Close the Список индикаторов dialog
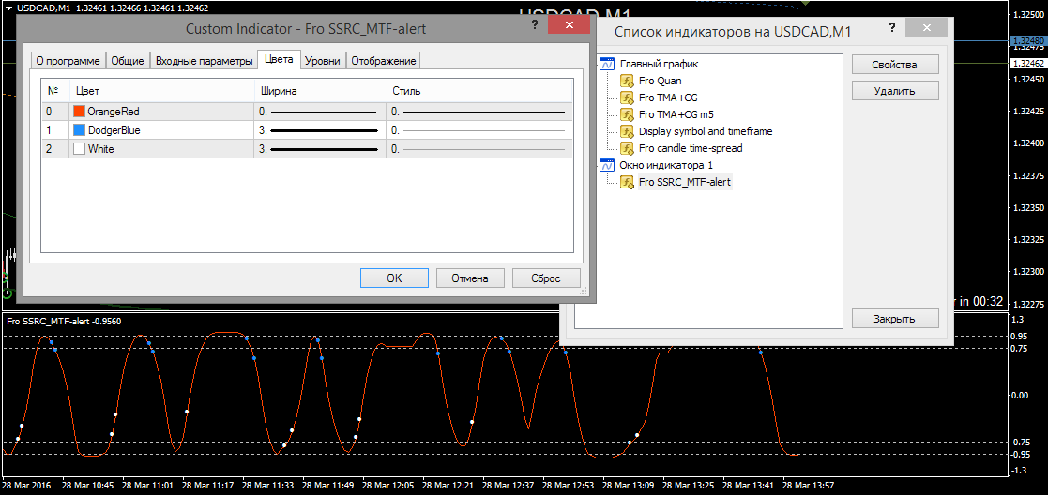The width and height of the screenshot is (1048, 495). click(926, 28)
